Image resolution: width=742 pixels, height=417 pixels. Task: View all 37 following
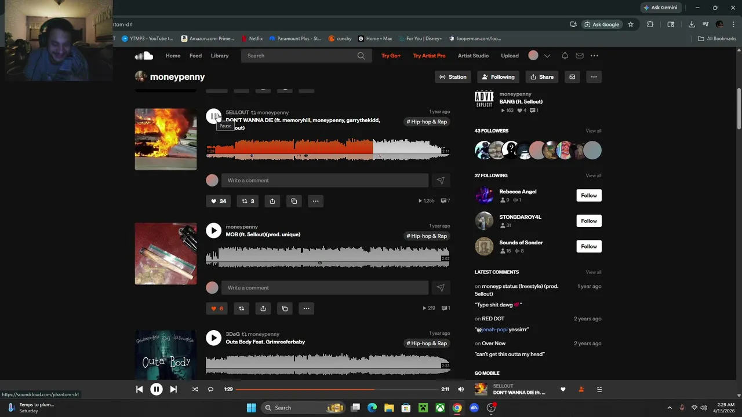[594, 175]
